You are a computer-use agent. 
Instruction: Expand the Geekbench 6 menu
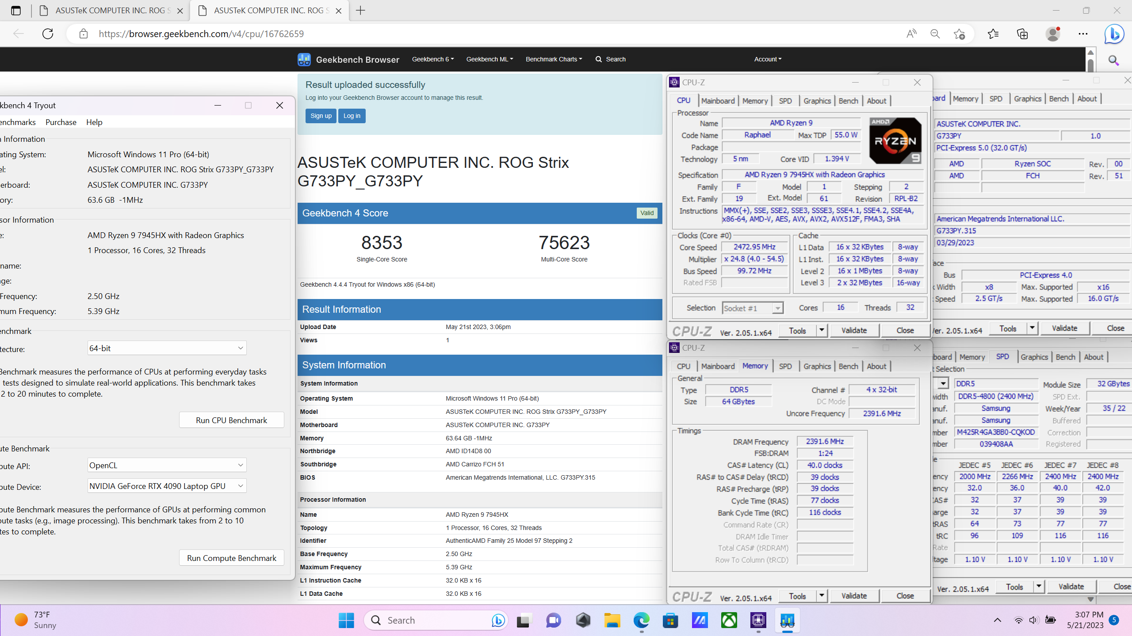click(x=432, y=59)
